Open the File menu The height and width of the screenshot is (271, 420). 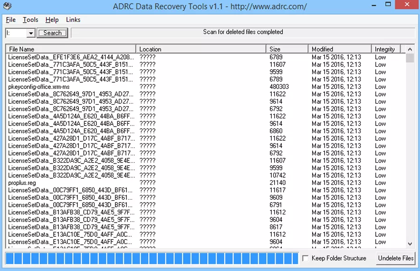(11, 19)
